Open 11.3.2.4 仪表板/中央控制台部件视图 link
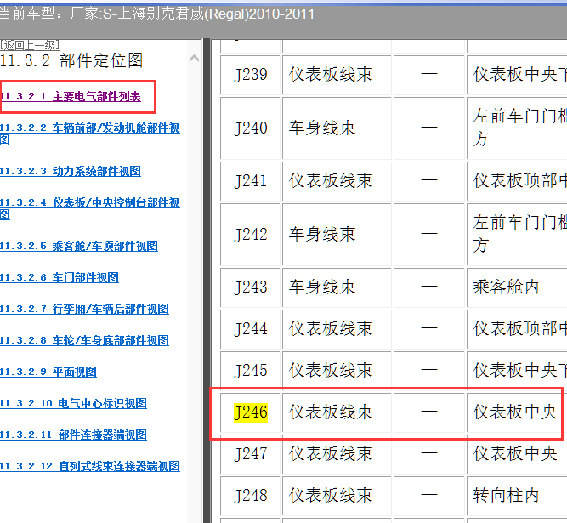The height and width of the screenshot is (523, 567). tap(89, 208)
